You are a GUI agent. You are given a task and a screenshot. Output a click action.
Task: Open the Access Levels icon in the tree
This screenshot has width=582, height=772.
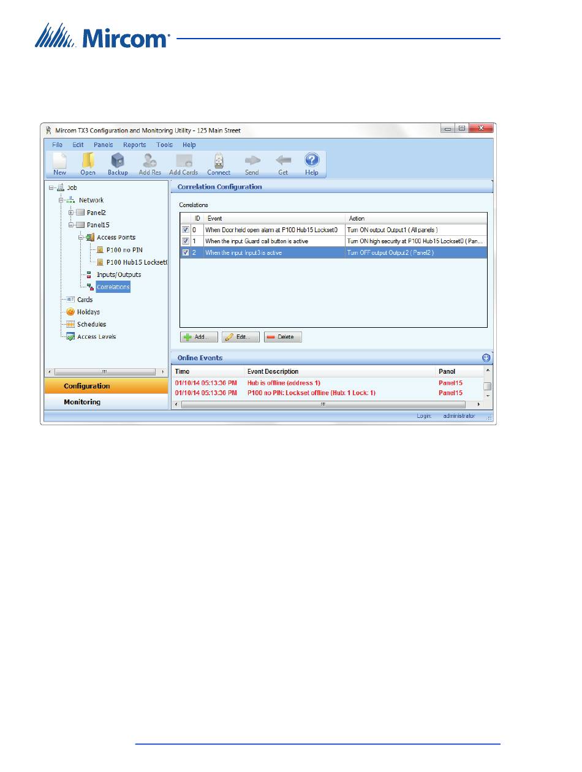click(70, 336)
